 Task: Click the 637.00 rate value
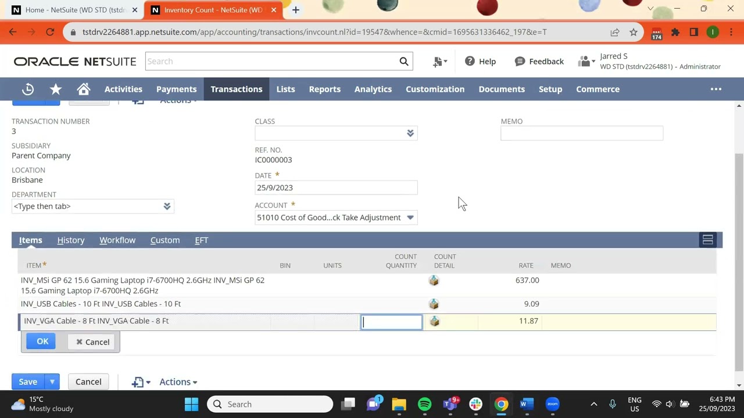(527, 280)
